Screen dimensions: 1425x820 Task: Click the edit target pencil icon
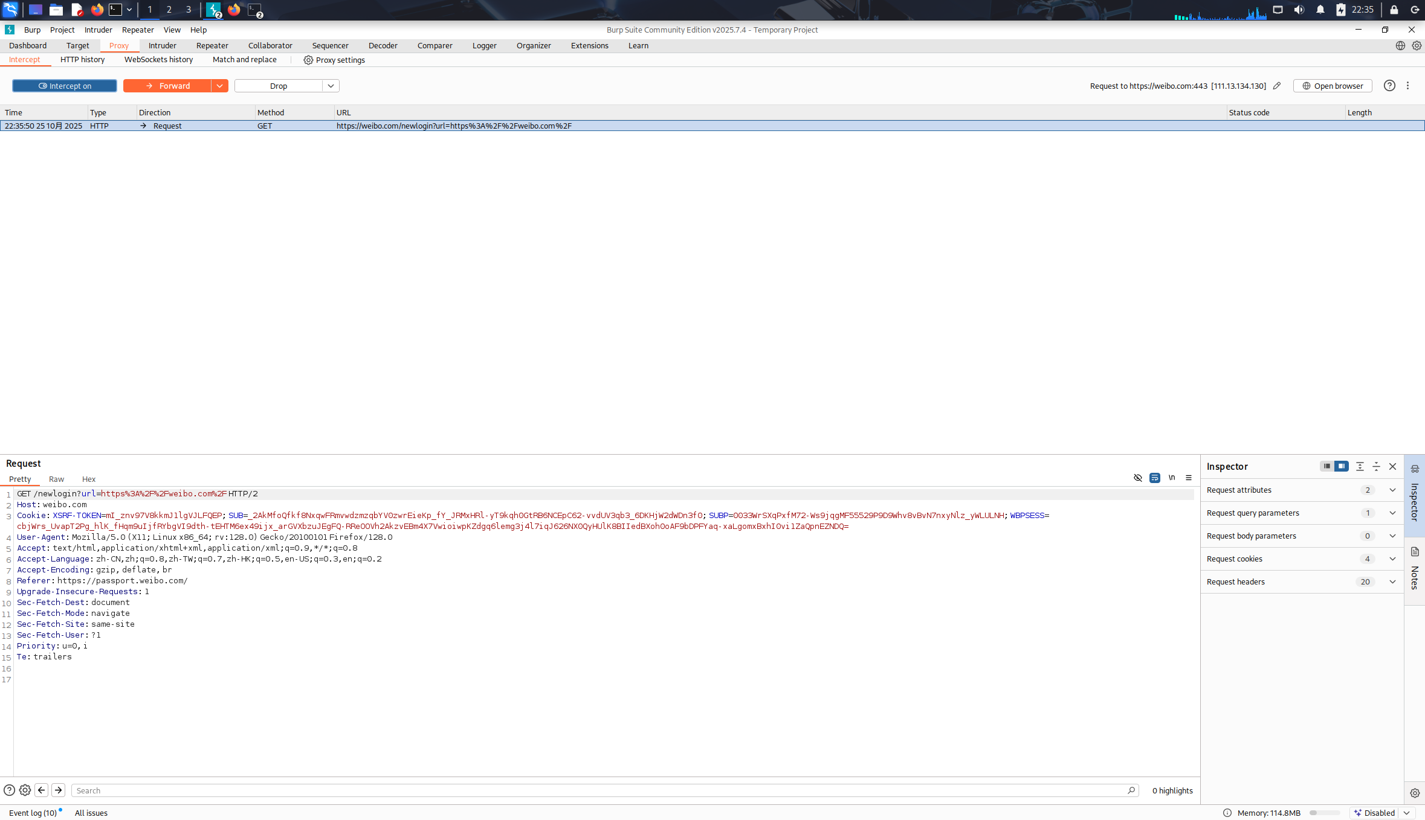[1277, 86]
